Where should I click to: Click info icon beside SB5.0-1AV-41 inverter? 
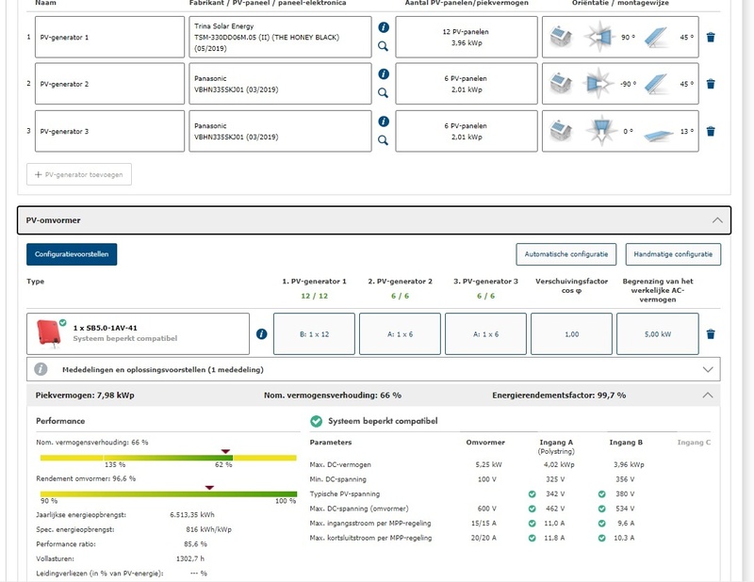coord(261,334)
